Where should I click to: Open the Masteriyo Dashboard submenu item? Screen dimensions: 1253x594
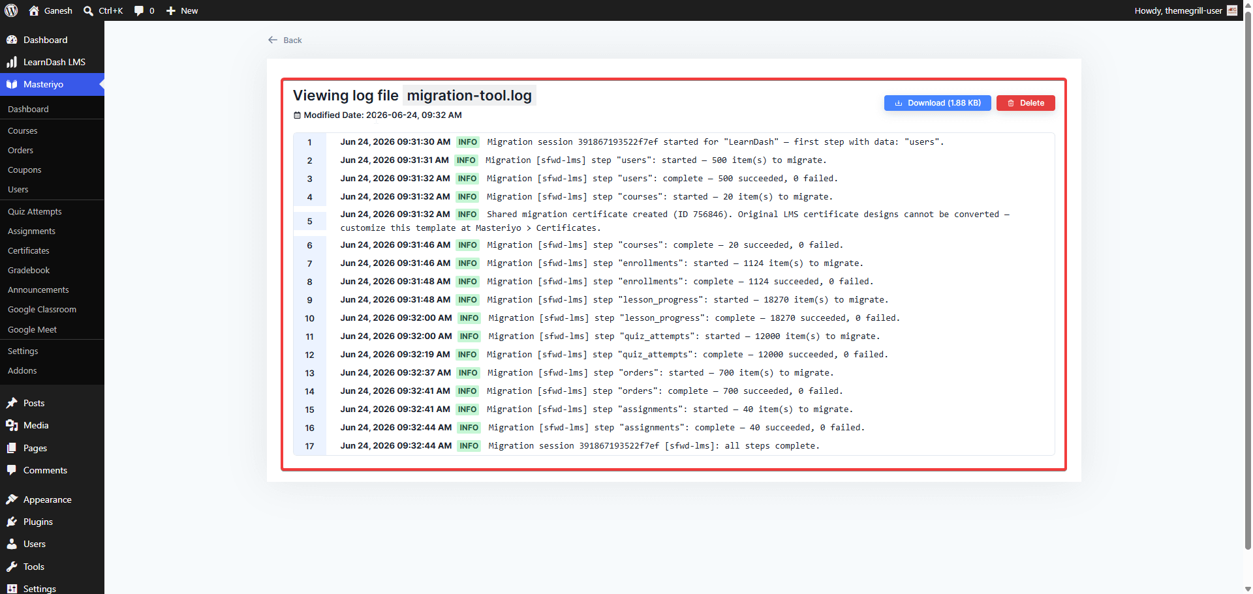pyautogui.click(x=28, y=109)
